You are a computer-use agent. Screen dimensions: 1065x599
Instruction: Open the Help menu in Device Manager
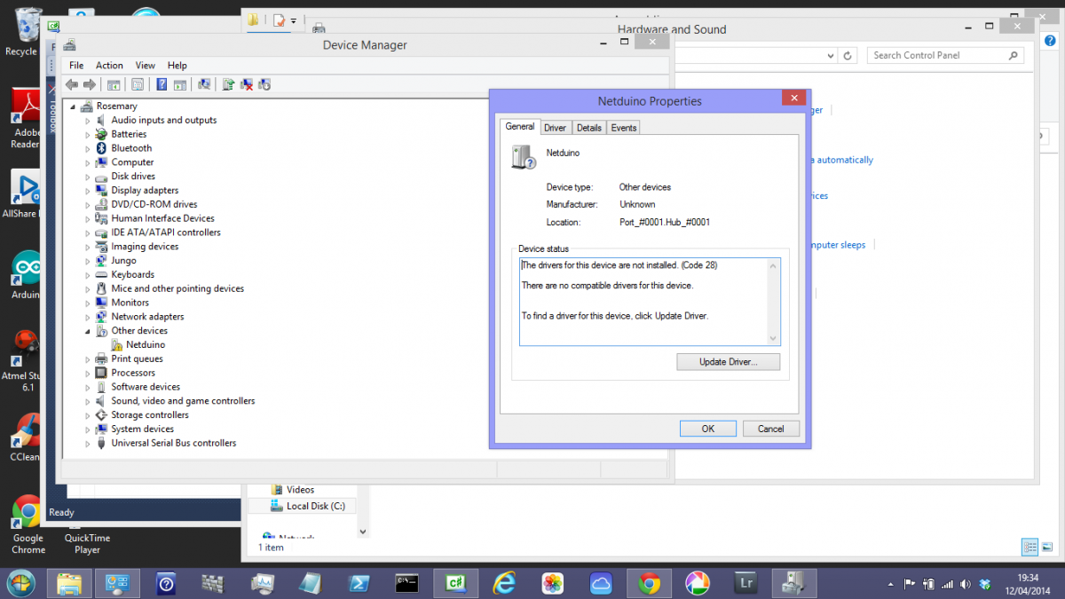177,66
